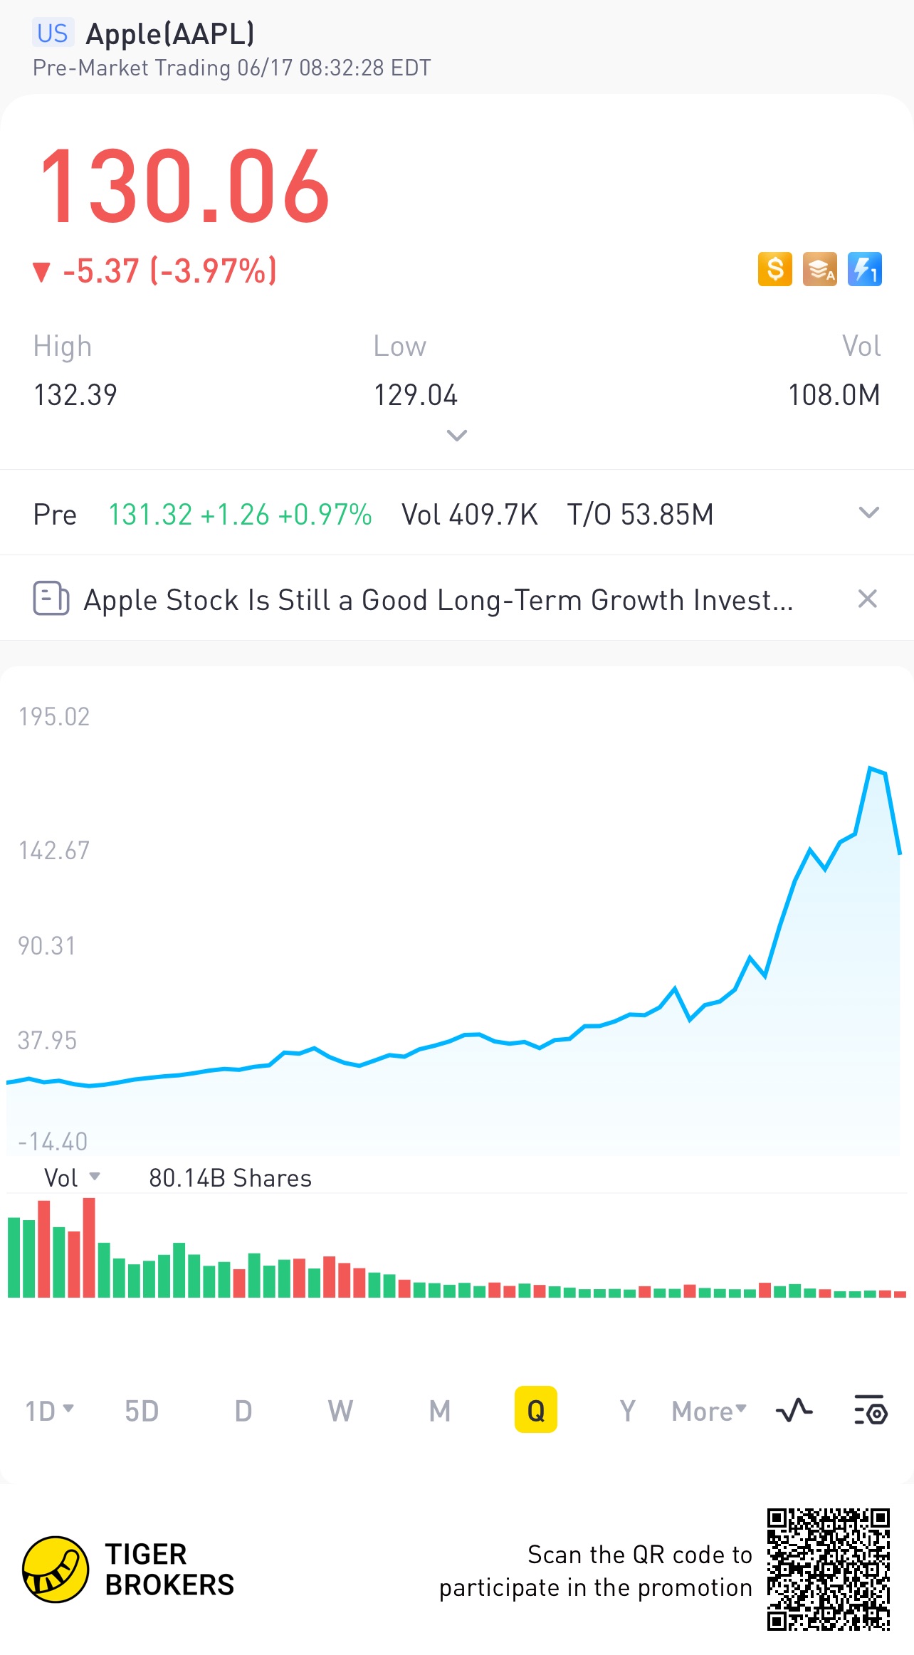This screenshot has height=1655, width=914.
Task: Tap the promotion QR code
Action: [828, 1570]
